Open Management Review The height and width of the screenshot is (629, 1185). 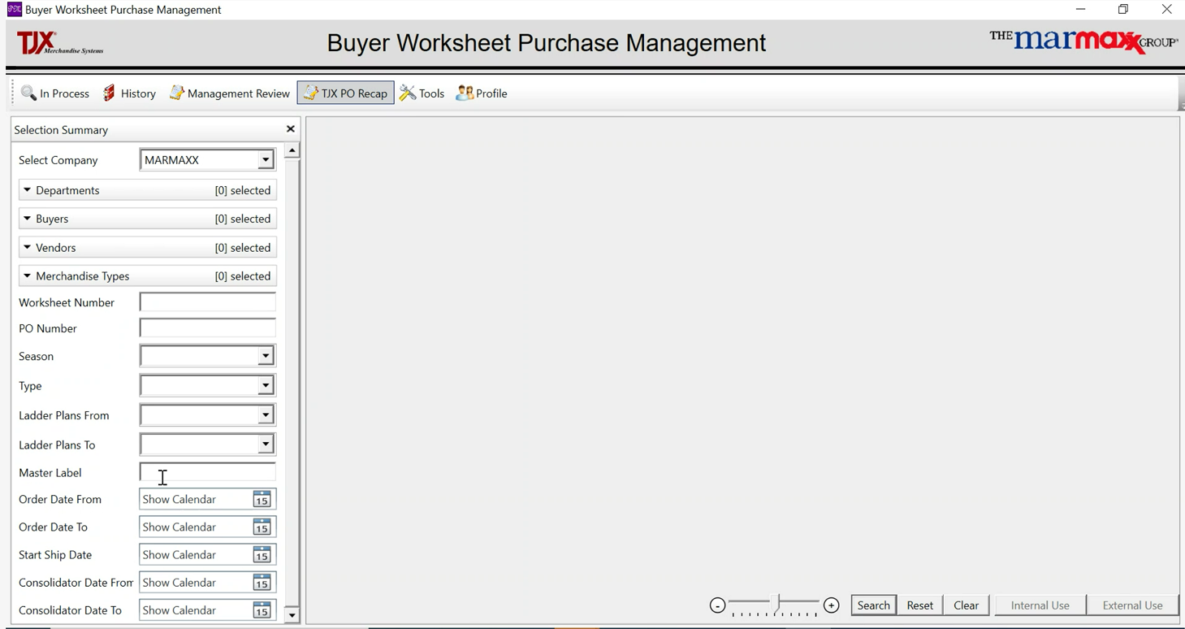(229, 93)
